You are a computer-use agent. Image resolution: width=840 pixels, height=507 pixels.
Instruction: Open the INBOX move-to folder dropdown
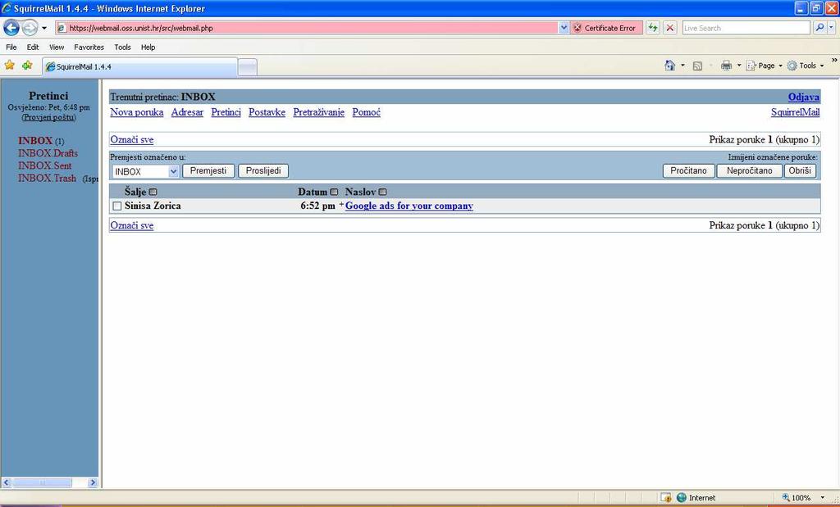(145, 172)
